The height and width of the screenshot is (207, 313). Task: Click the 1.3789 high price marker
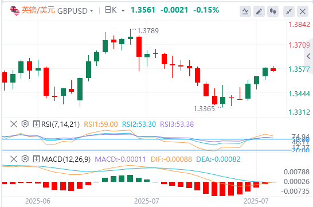148,31
